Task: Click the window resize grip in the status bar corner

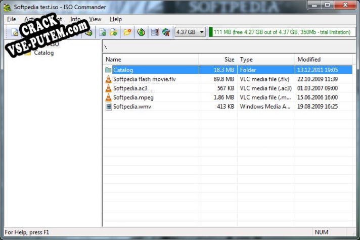Action: click(x=353, y=233)
